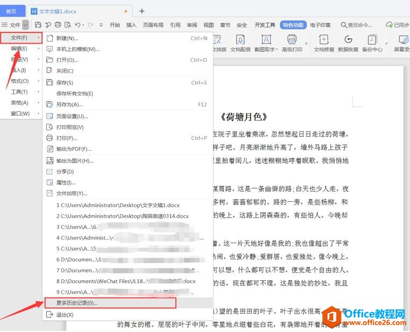Choose 保存(S) menu entry
This screenshot has height=332, width=410.
click(x=128, y=83)
